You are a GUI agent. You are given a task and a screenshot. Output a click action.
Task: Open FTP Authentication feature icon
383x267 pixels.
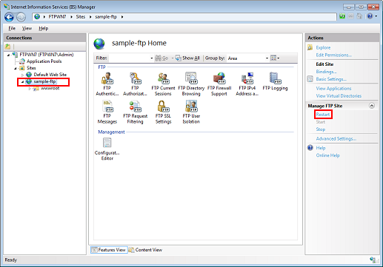coord(107,84)
